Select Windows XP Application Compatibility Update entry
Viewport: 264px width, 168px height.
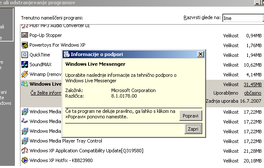coord(86,151)
